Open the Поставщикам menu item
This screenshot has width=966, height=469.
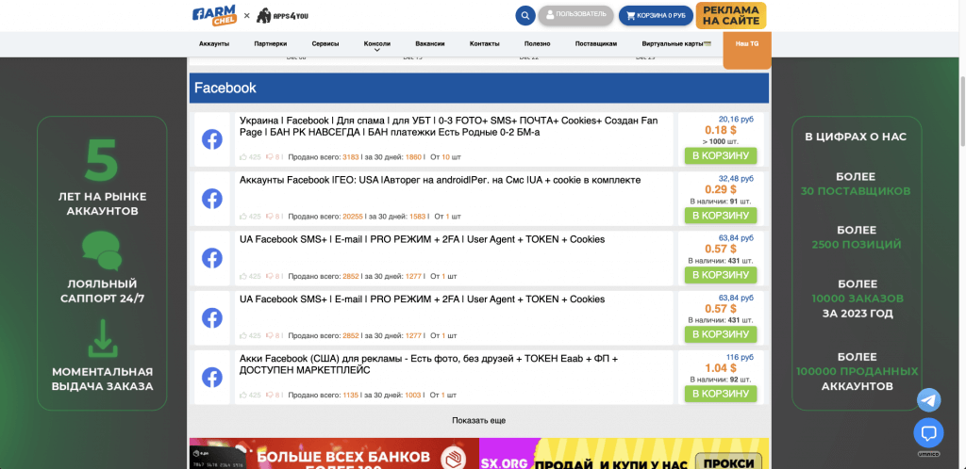[596, 43]
